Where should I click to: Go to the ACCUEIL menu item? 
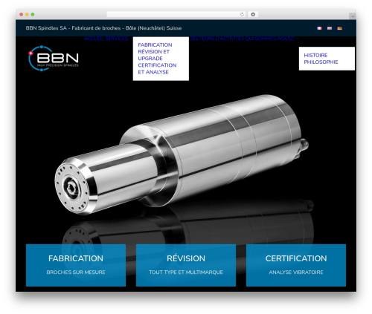tap(94, 39)
